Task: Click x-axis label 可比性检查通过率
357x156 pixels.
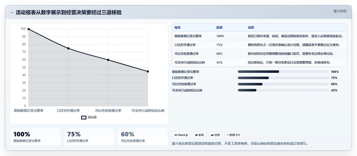Action: coord(108,111)
